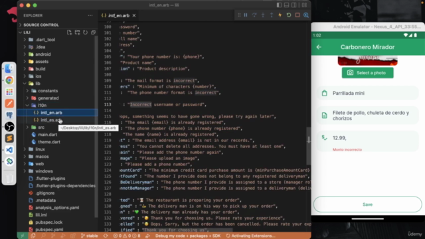Click the remote window indicator in status bar
This screenshot has width=425, height=239.
(23, 236)
